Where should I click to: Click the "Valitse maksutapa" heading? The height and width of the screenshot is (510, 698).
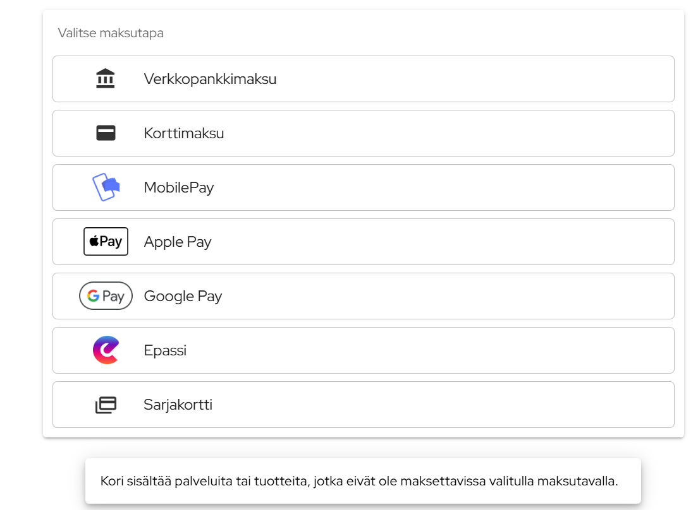pyautogui.click(x=111, y=33)
